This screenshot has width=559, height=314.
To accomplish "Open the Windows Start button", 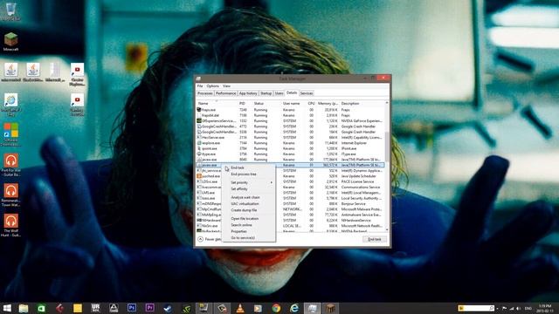I will pos(7,308).
